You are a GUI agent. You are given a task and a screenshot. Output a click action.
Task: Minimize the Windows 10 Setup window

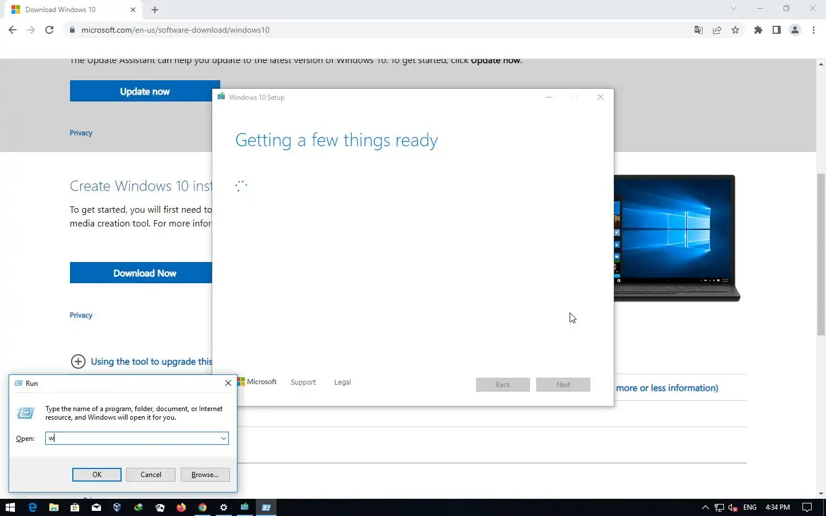tap(548, 97)
